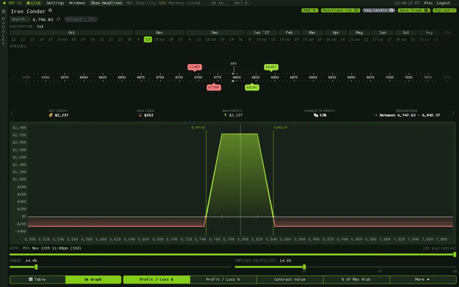This screenshot has width=459, height=287.
Task: Open the Positions (4) list
Action: 340,10
